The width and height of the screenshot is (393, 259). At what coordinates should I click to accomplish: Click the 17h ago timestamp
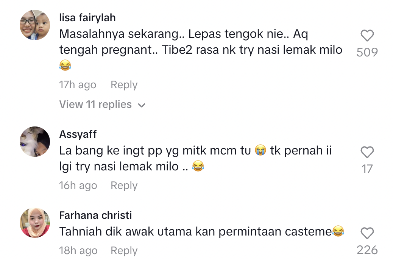(78, 85)
